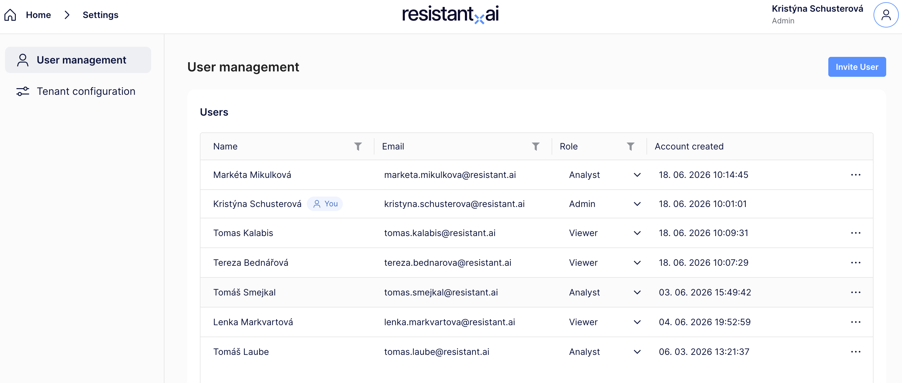Open more options for Tomáš Laube
This screenshot has height=383, width=902.
(856, 352)
